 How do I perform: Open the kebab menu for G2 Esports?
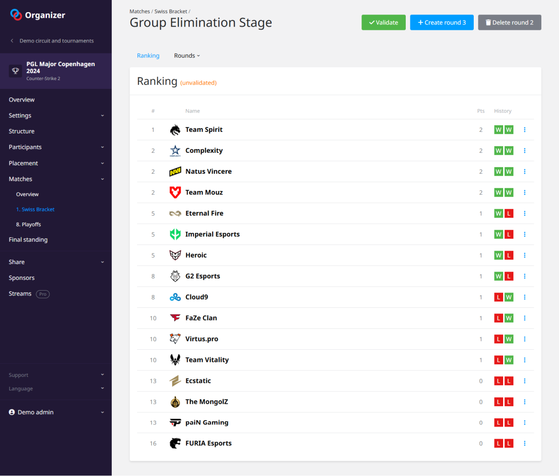pyautogui.click(x=525, y=276)
